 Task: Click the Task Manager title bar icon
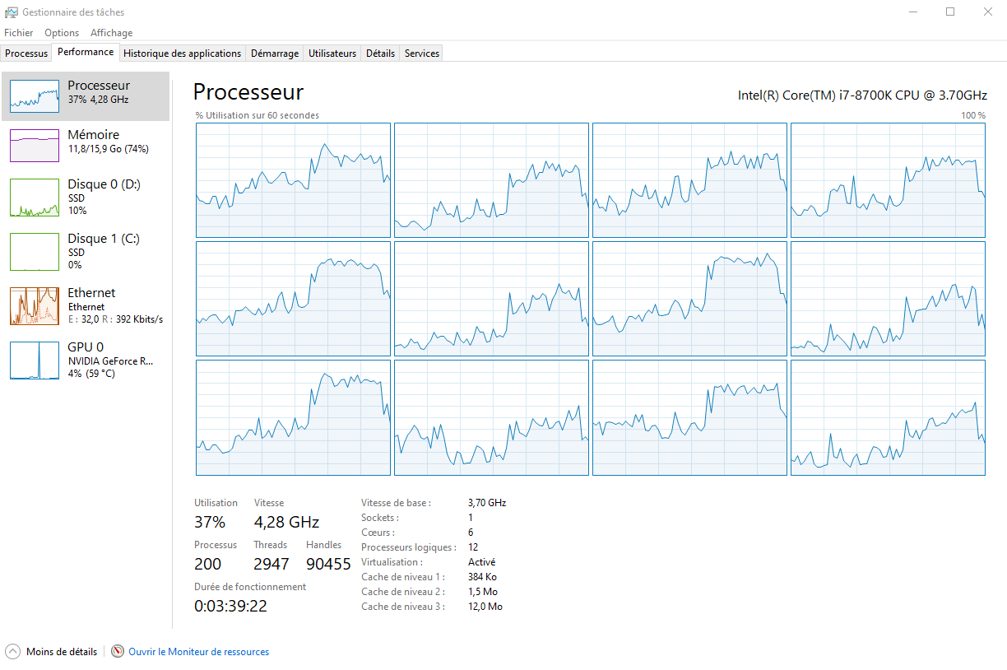(12, 12)
